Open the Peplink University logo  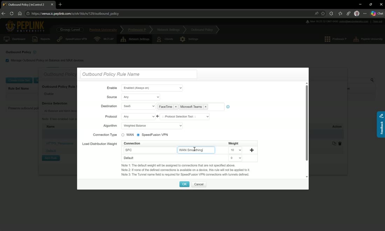(25, 27)
